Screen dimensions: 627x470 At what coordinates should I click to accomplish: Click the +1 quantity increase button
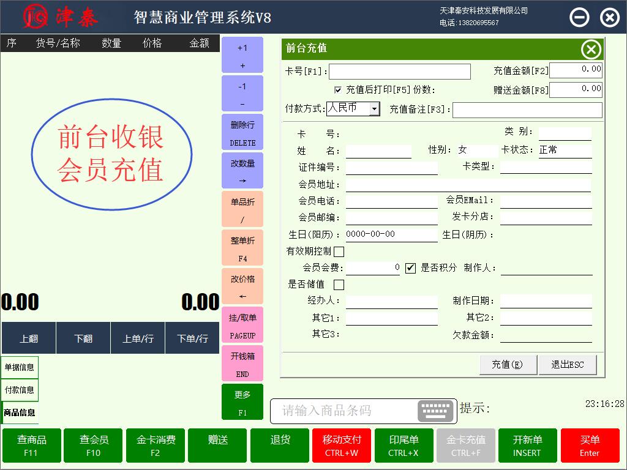click(x=242, y=56)
